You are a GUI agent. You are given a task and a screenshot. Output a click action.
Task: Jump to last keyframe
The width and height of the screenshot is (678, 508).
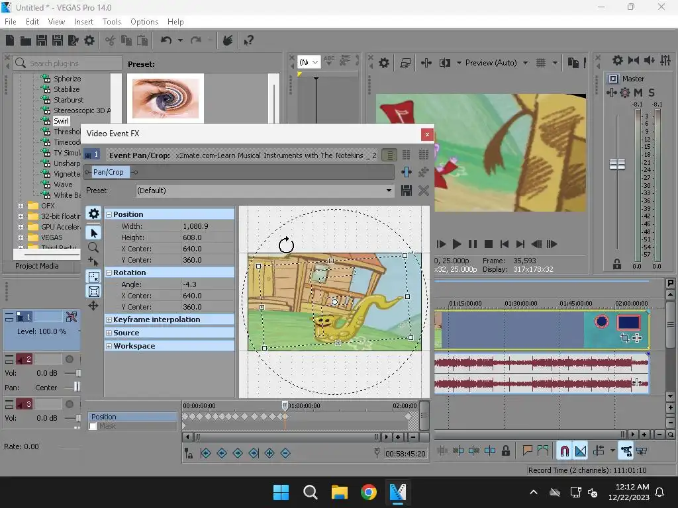click(254, 453)
